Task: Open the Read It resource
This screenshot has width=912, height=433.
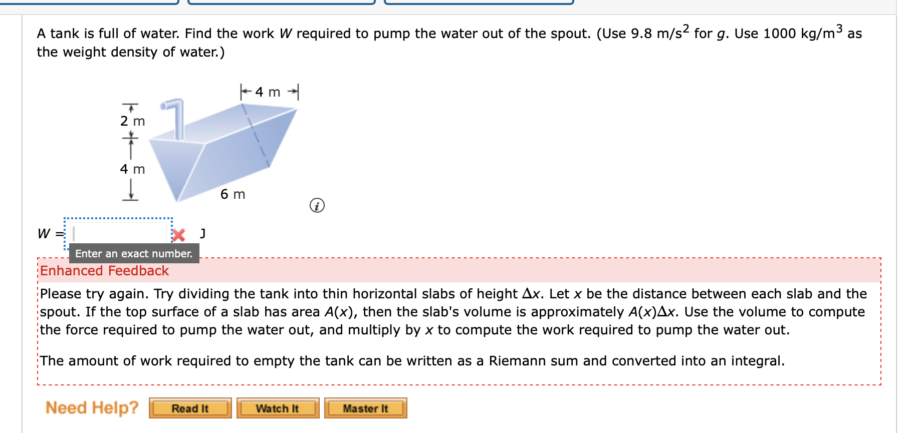Action: pyautogui.click(x=189, y=408)
